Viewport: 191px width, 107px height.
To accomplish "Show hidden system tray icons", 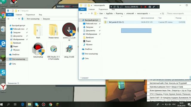I will coord(163,104).
